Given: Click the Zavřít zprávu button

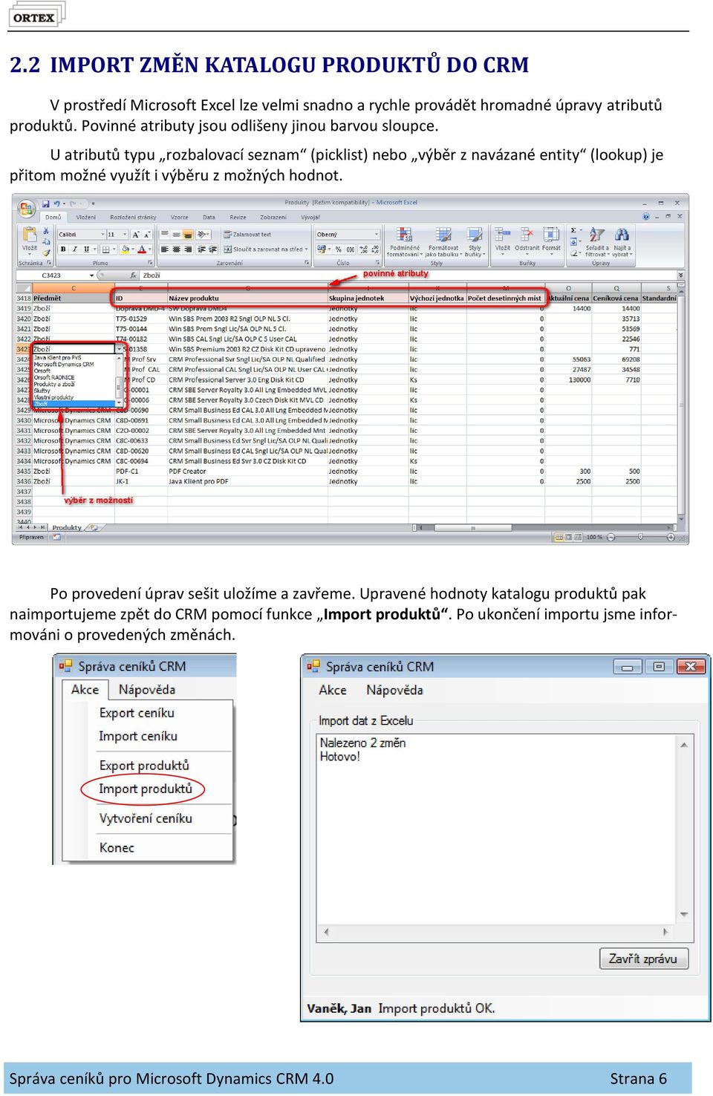Looking at the screenshot, I should [644, 959].
